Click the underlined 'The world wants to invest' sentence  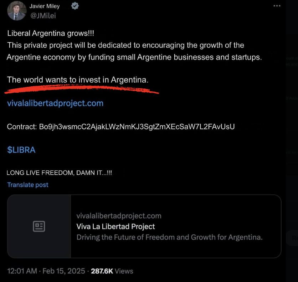78,80
